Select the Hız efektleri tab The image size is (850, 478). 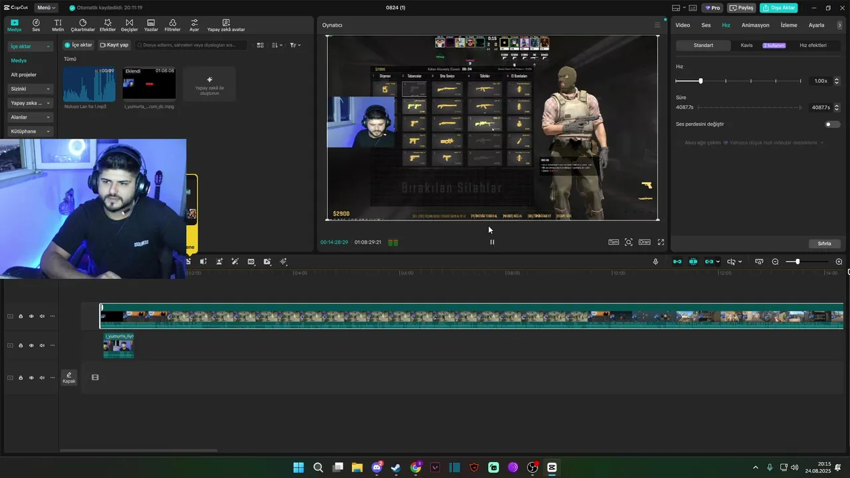(813, 45)
